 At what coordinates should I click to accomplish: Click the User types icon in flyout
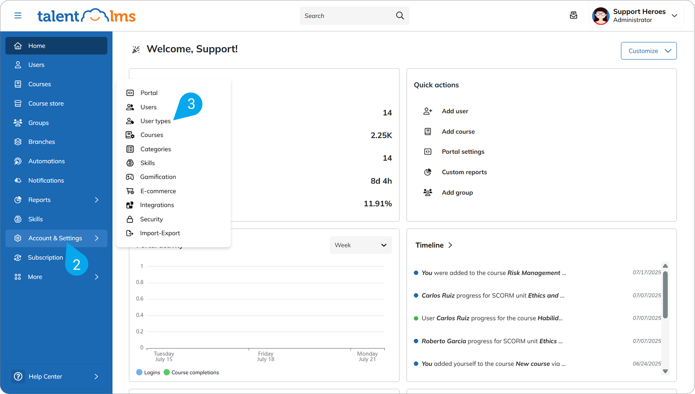(x=130, y=121)
